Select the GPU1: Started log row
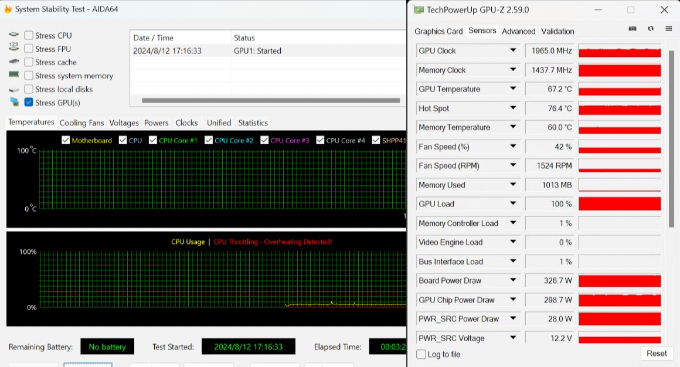Screen dimensions: 680x367 (268, 51)
